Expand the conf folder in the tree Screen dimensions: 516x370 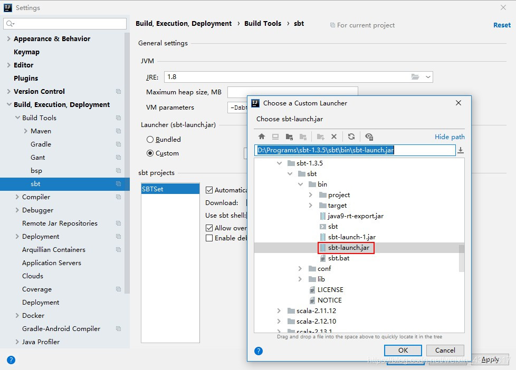tap(300, 268)
